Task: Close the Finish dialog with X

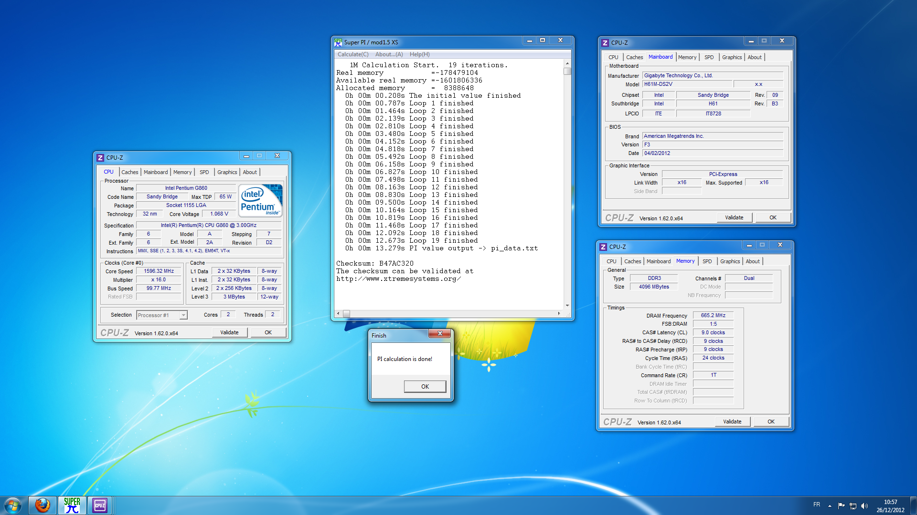Action: click(x=440, y=333)
